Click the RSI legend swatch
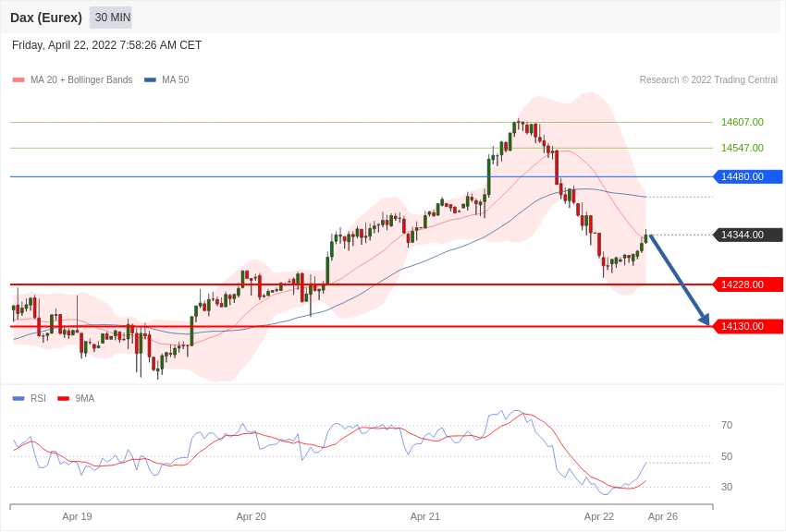 coord(18,398)
